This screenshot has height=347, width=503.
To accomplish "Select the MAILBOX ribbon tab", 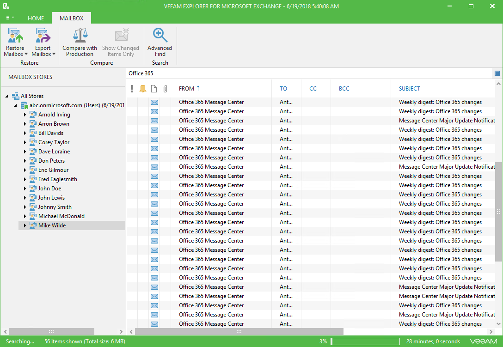I will (x=71, y=18).
